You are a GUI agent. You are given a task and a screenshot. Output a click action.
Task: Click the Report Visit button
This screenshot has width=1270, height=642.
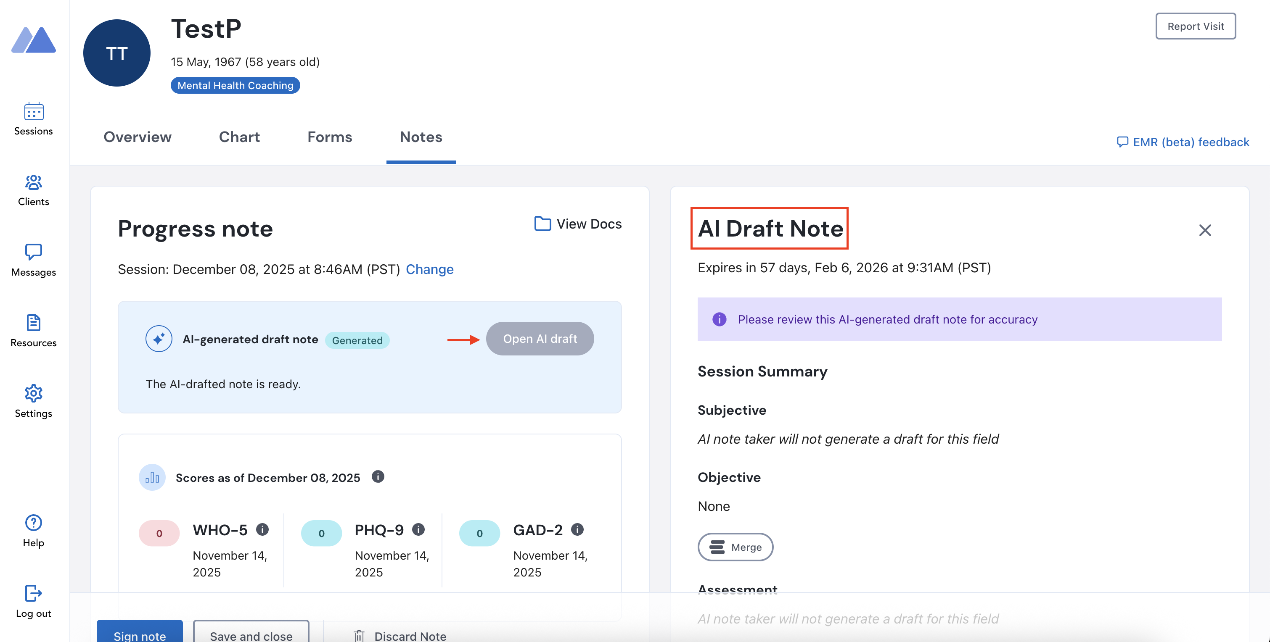(1195, 26)
